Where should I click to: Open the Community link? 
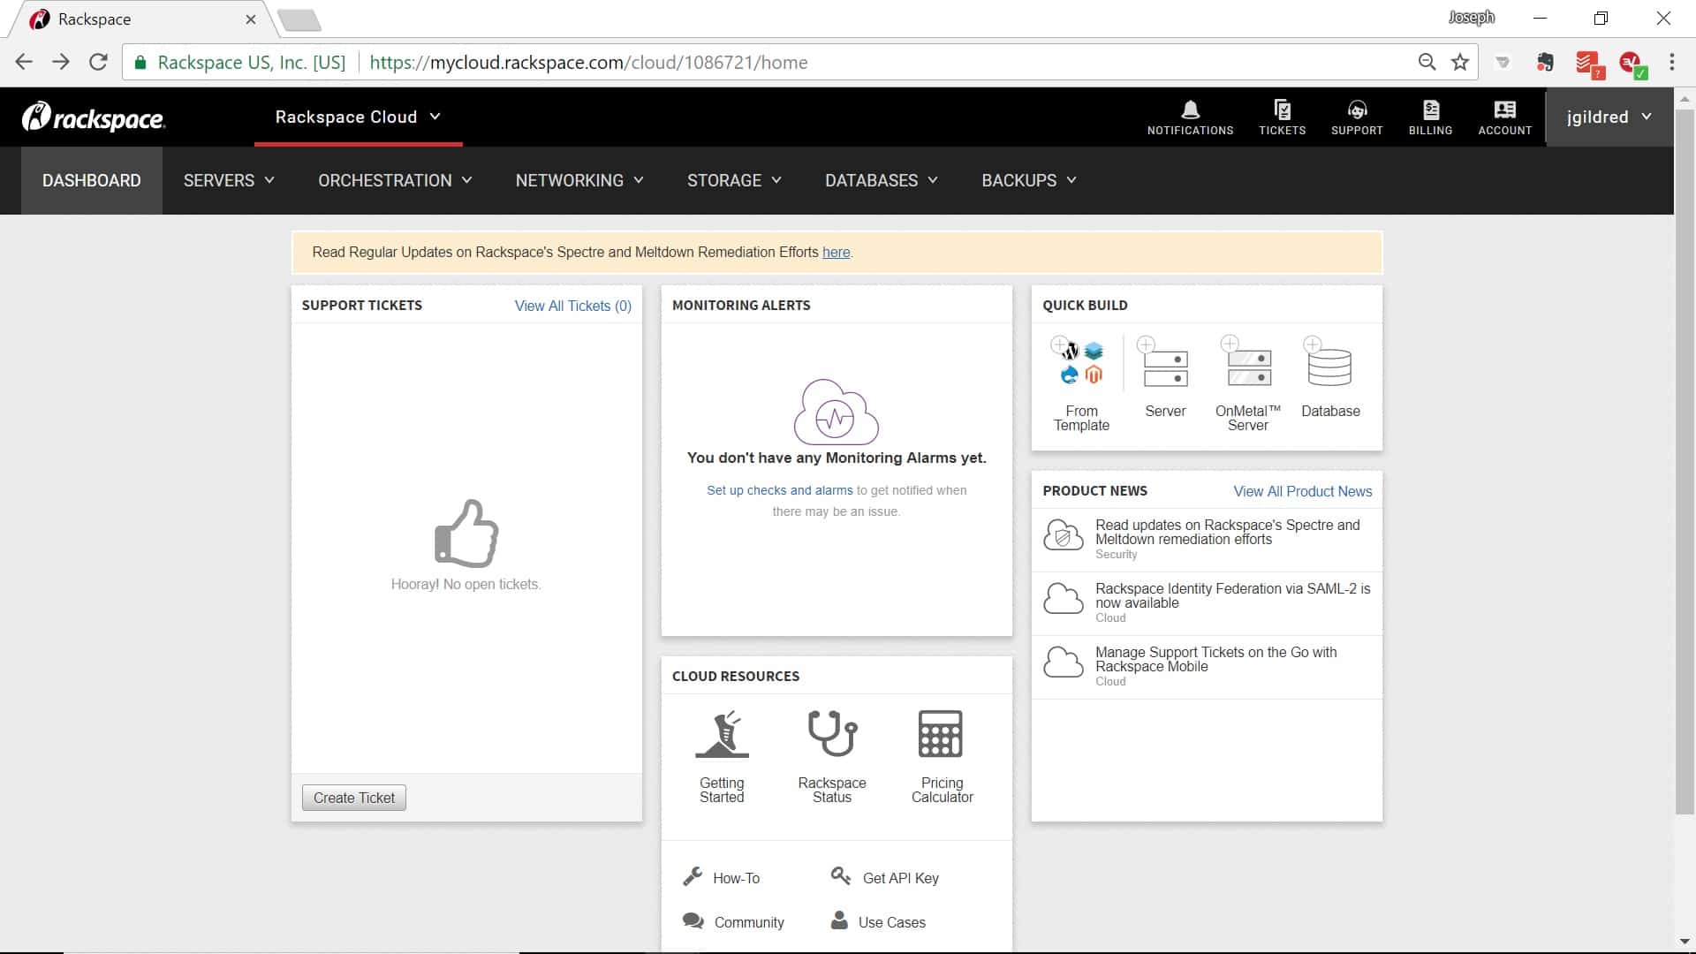733,921
